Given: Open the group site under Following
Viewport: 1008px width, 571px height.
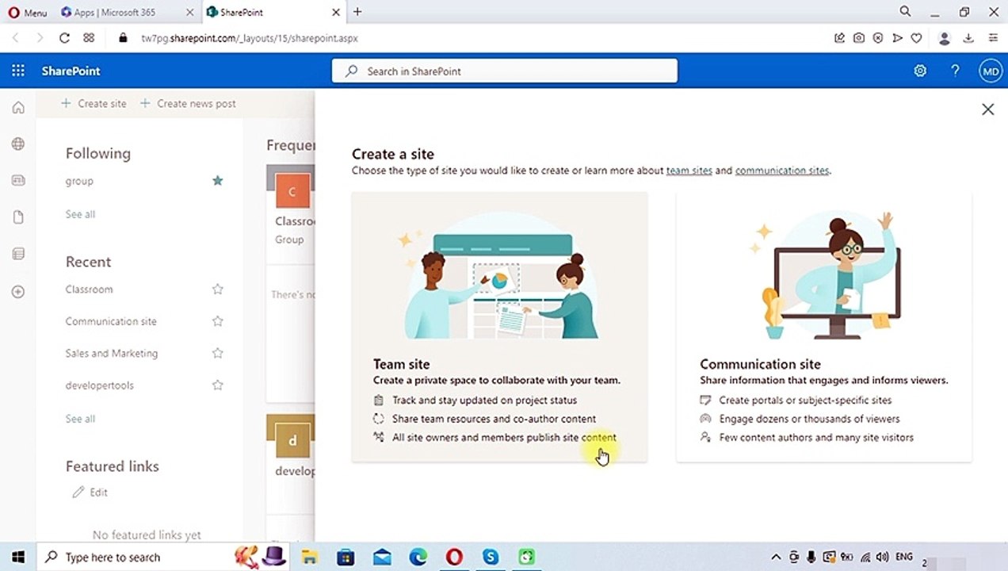Looking at the screenshot, I should click(x=79, y=181).
